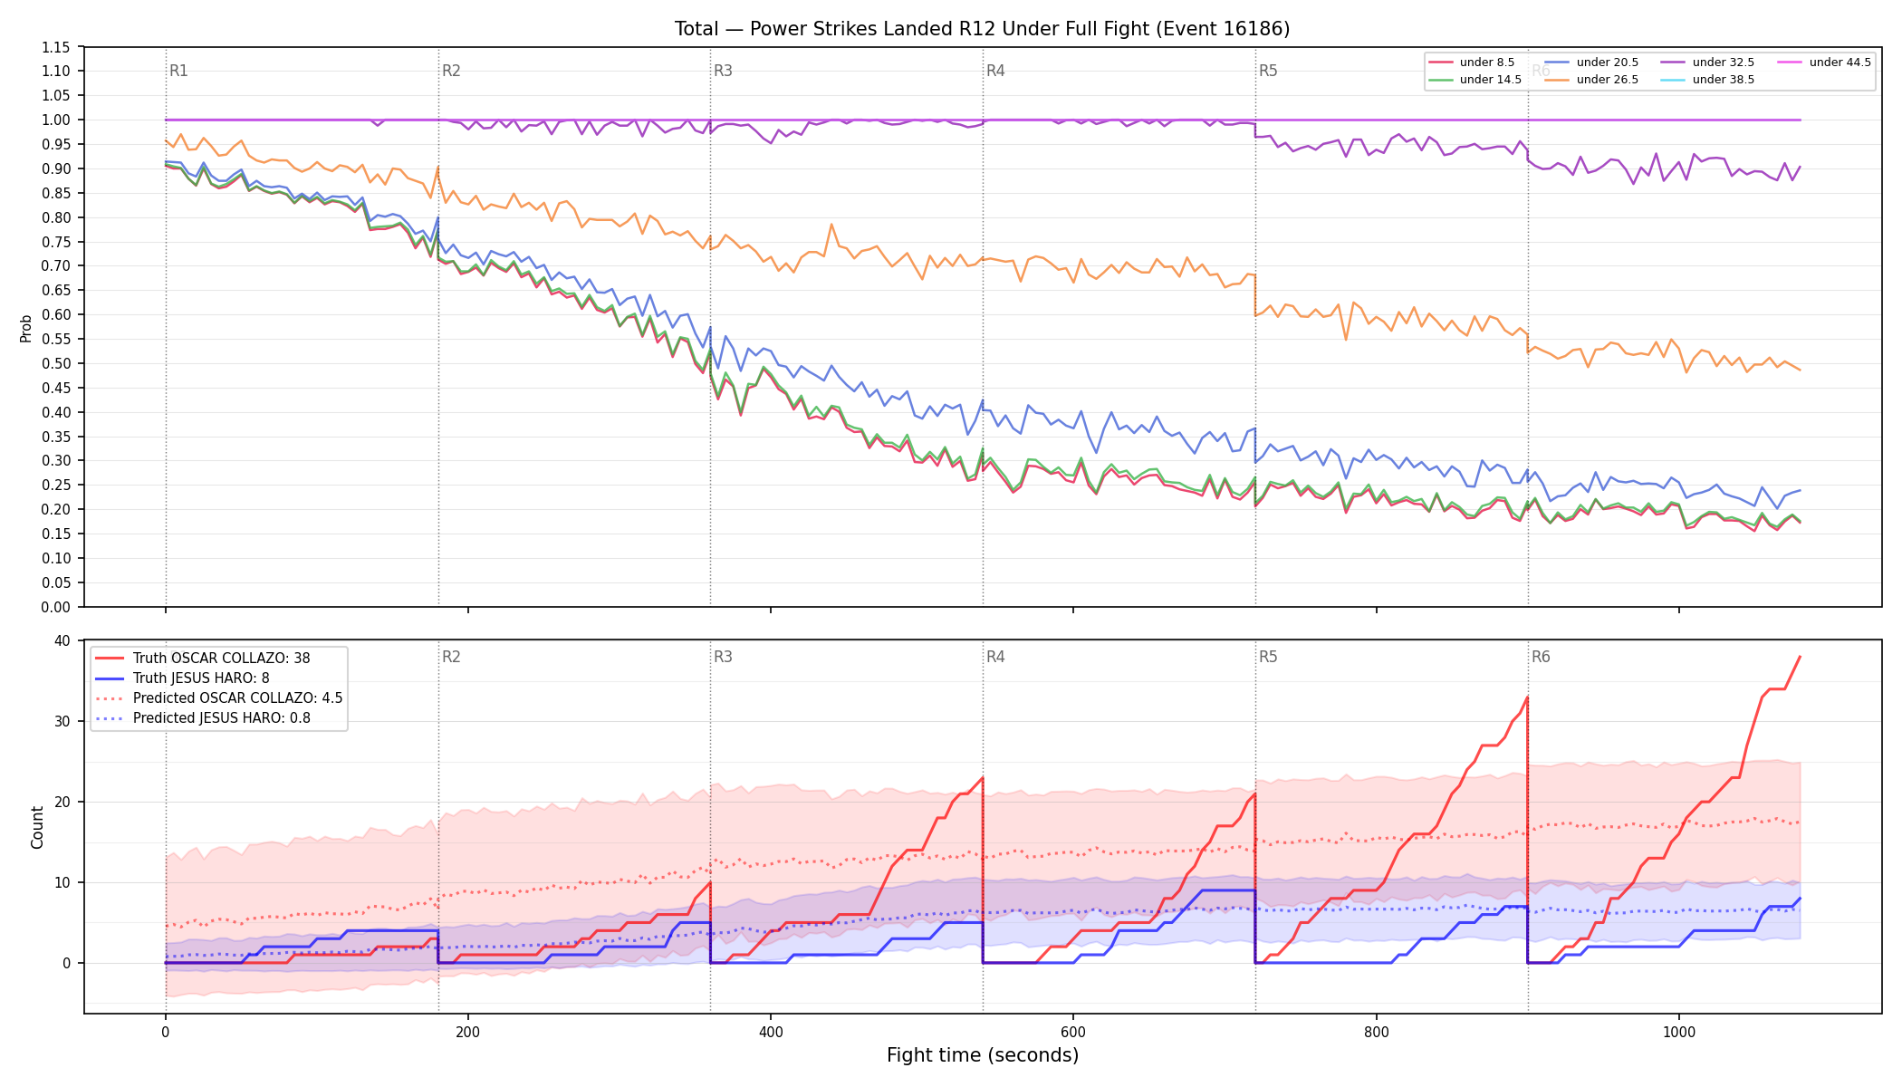Click the chart title mentioning Event 16186
1902x1087 pixels.
coord(982,29)
